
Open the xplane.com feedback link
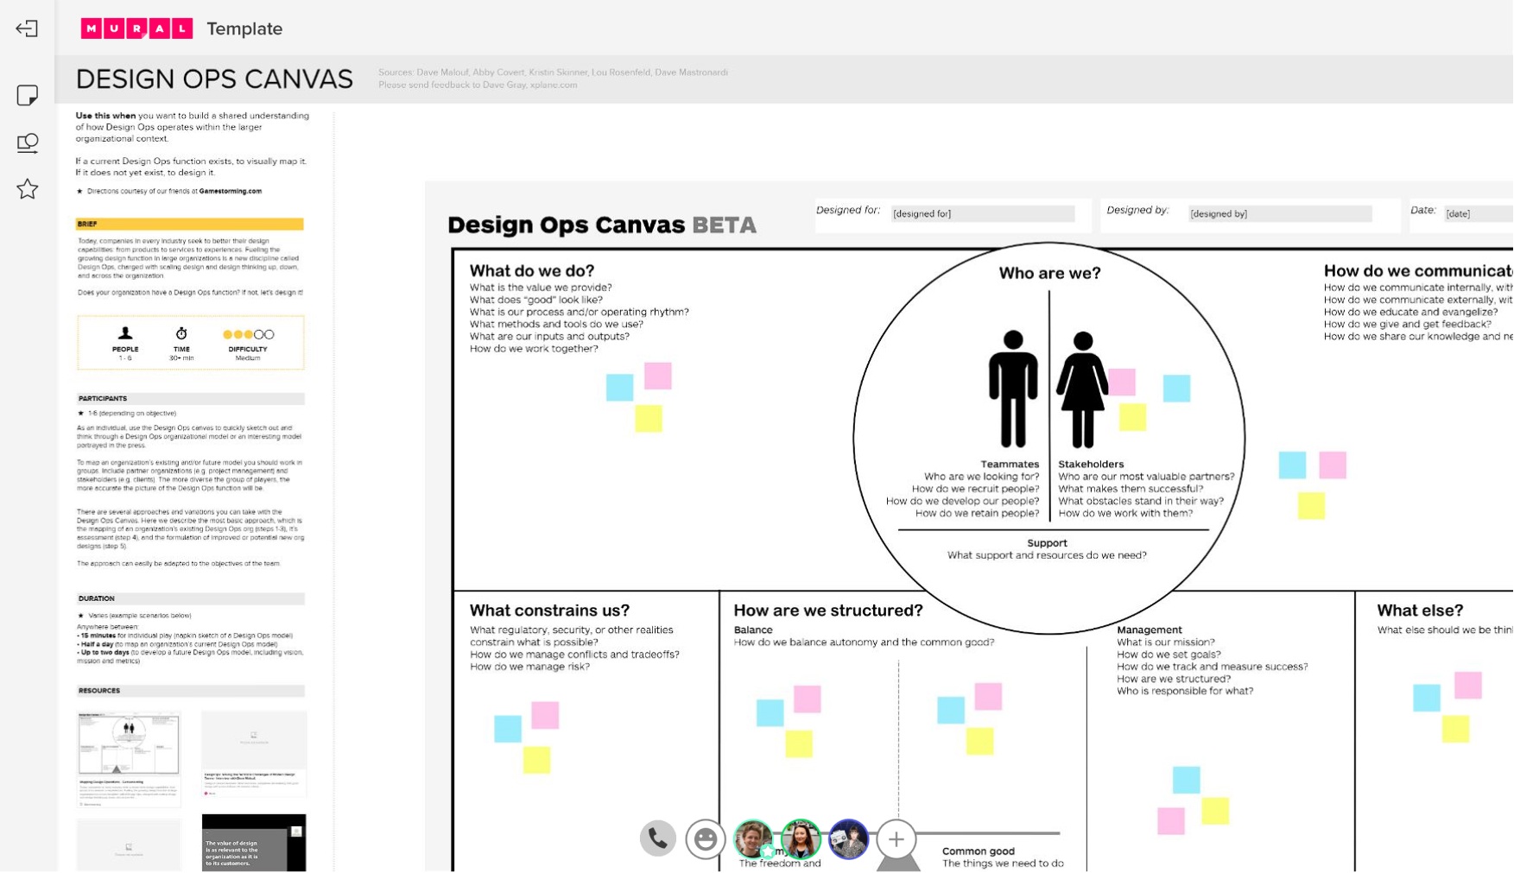pyautogui.click(x=556, y=85)
